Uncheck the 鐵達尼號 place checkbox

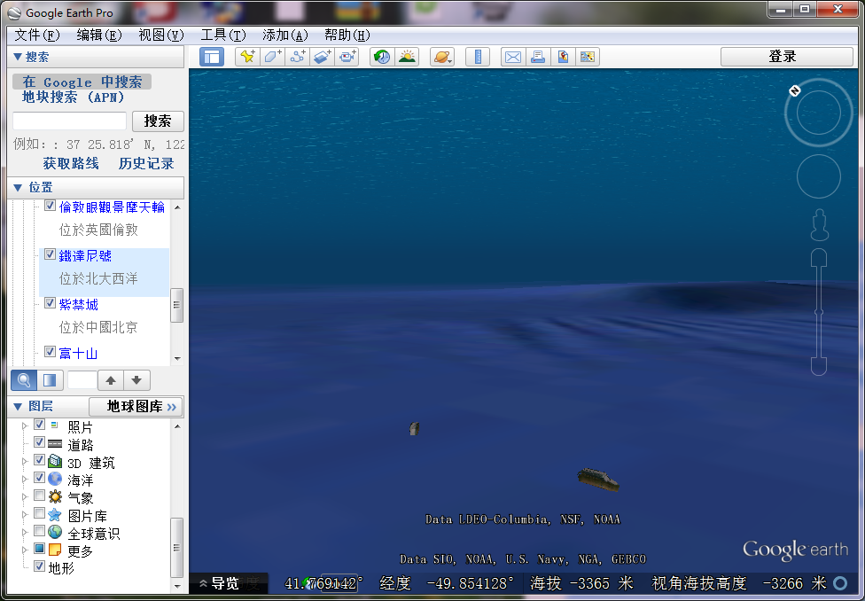click(51, 254)
